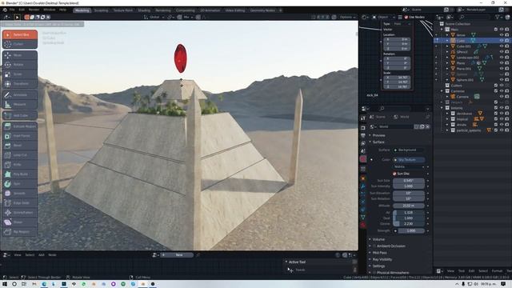512x288 pixels.
Task: Click the Sky Texture color button
Action: click(x=409, y=160)
